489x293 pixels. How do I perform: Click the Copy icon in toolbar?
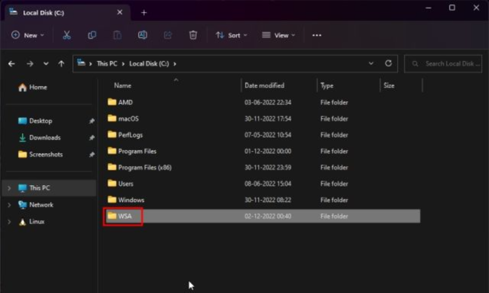tap(92, 35)
